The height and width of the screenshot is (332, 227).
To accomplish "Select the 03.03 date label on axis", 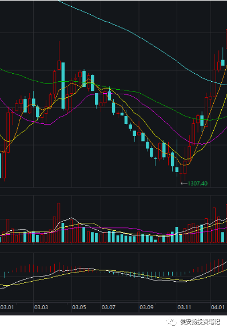I will tap(41, 307).
